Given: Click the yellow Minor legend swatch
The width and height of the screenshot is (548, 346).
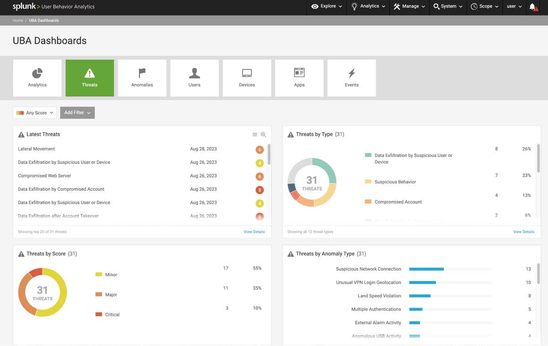Looking at the screenshot, I should [x=99, y=274].
